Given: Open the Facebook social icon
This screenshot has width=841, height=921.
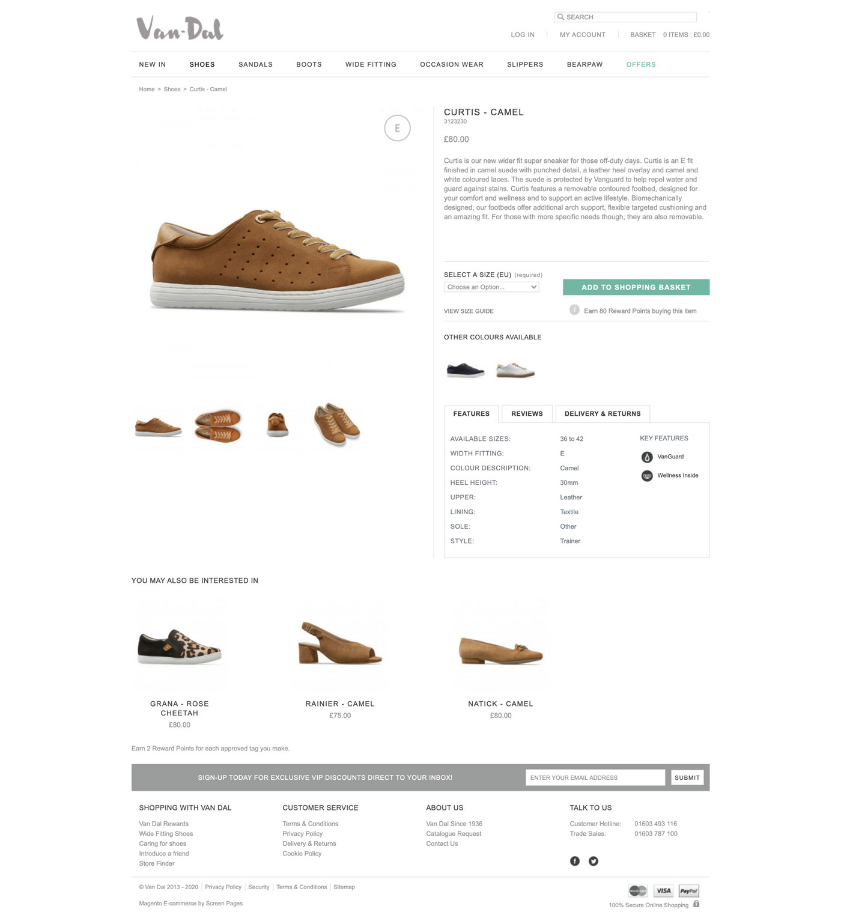Looking at the screenshot, I should pos(575,861).
